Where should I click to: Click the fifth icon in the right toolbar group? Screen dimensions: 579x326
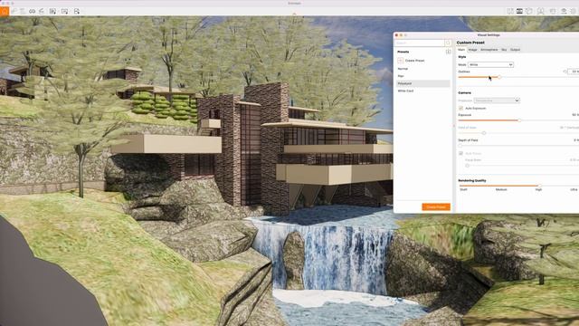click(553, 12)
